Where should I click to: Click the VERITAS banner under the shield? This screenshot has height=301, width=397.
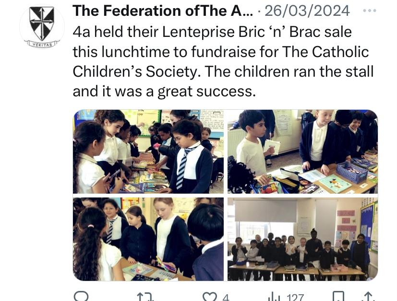point(42,44)
